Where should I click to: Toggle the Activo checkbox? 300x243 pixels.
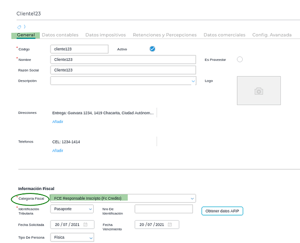[x=152, y=49]
